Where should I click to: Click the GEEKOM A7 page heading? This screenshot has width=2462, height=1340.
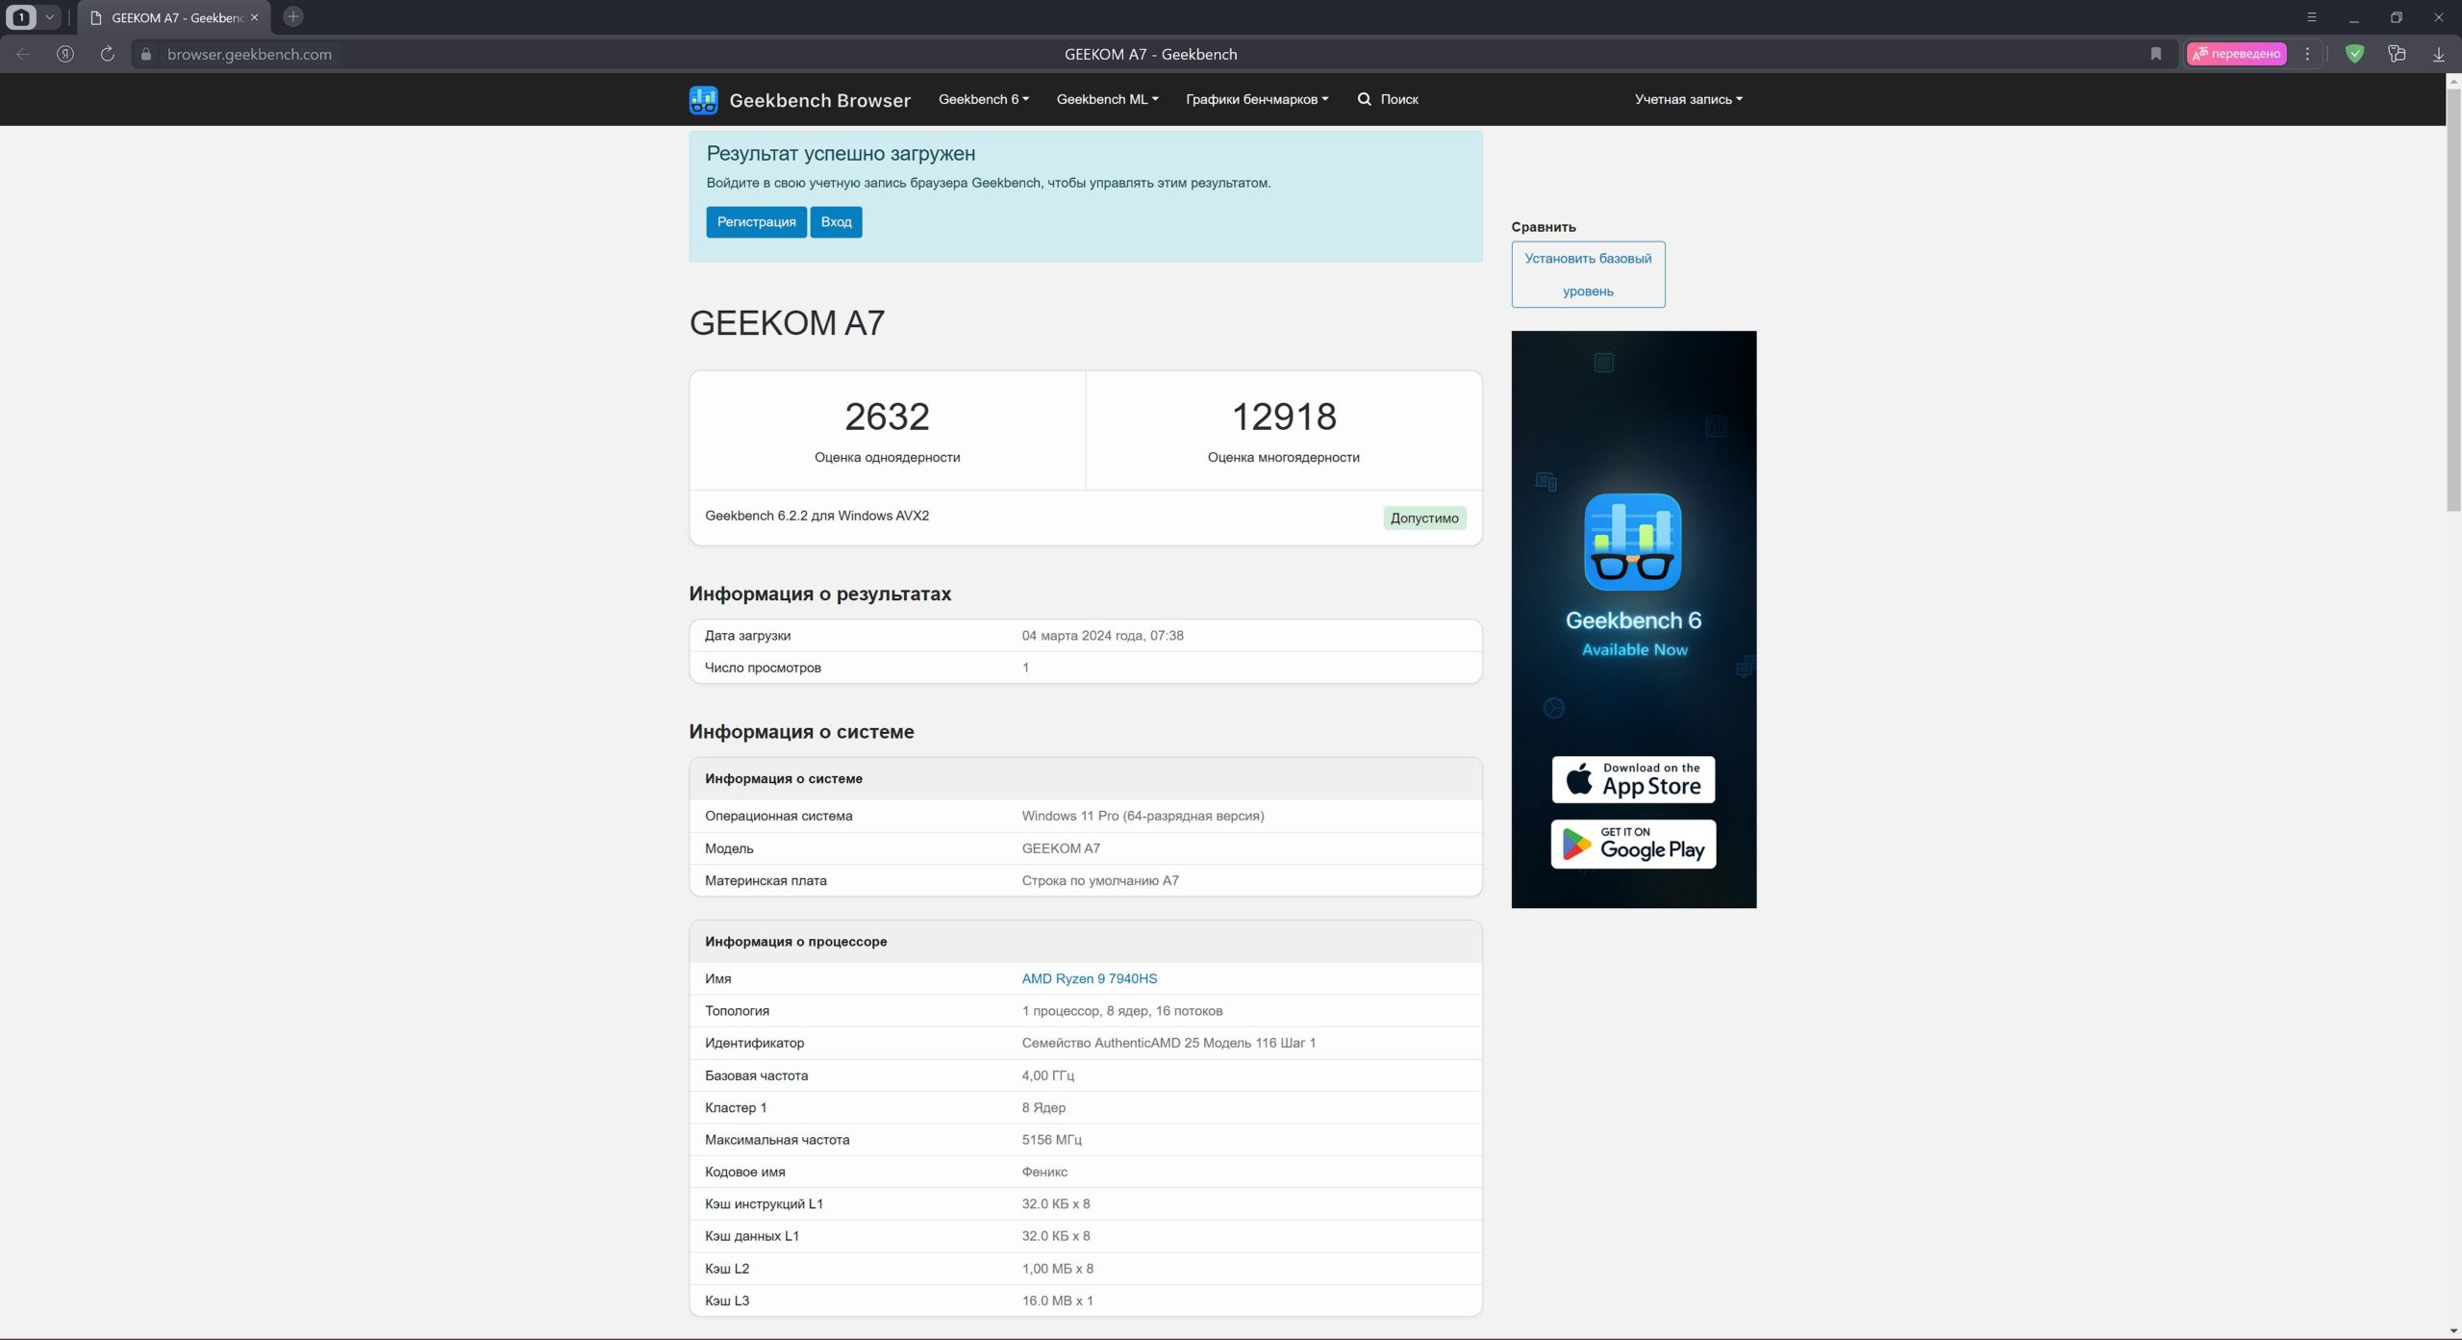787,323
